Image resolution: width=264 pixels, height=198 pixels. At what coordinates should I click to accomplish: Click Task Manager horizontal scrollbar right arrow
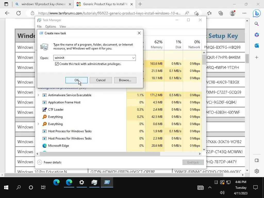[200, 154]
